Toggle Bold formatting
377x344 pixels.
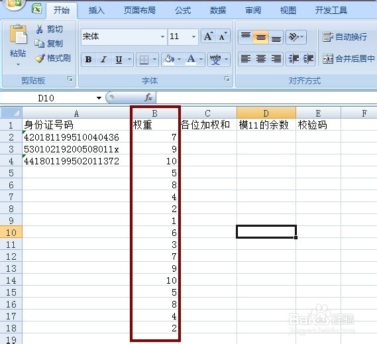[x=89, y=60]
